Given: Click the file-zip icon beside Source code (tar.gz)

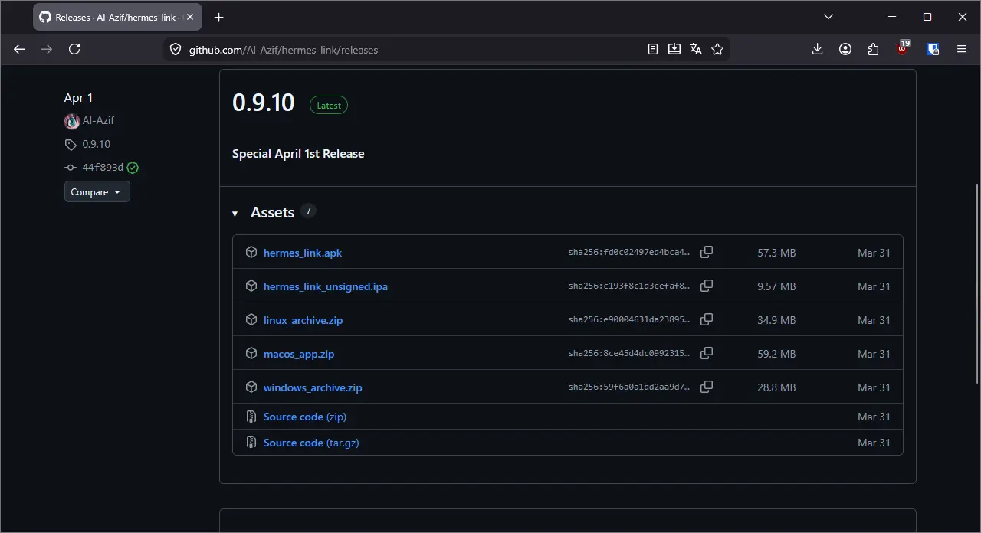Looking at the screenshot, I should (251, 443).
